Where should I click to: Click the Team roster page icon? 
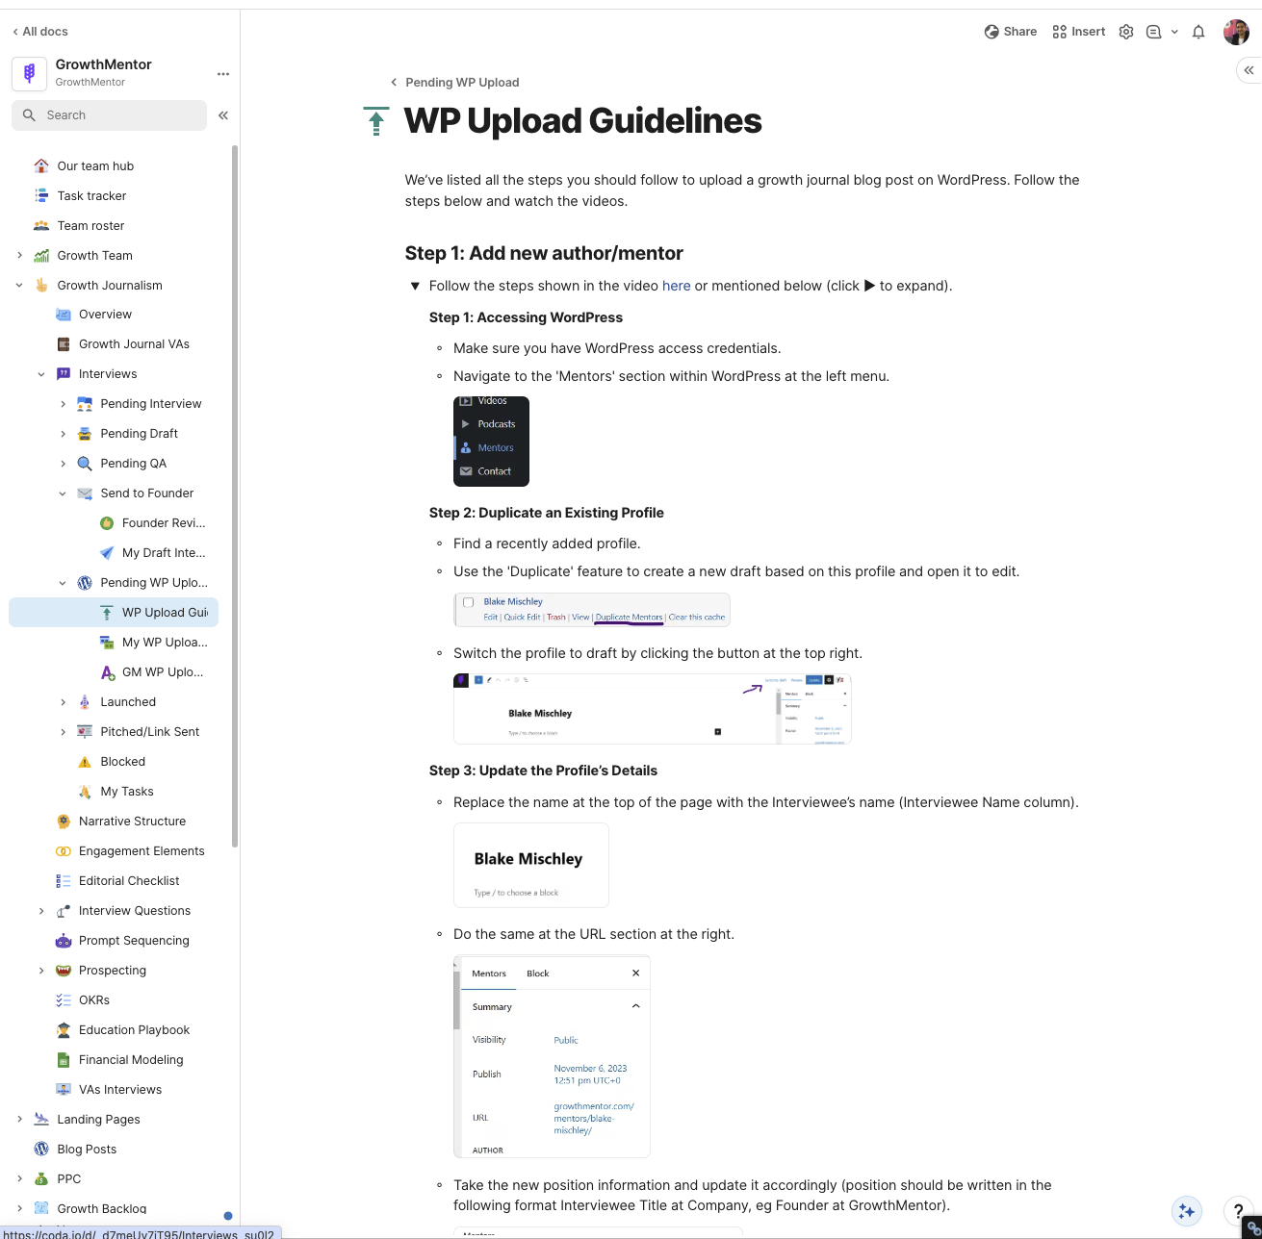(41, 225)
